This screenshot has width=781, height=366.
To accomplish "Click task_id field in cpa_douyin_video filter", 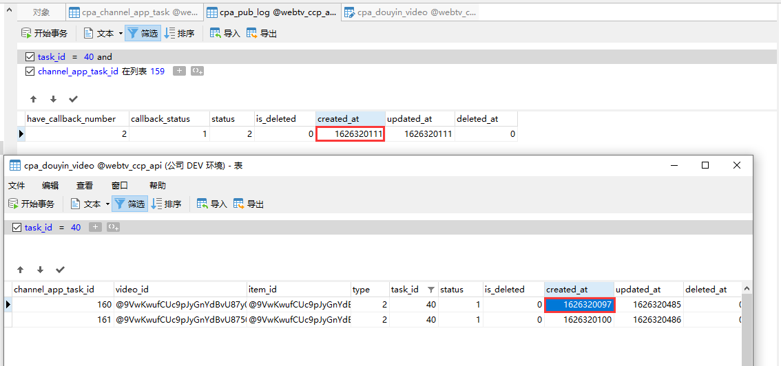I will tap(39, 227).
